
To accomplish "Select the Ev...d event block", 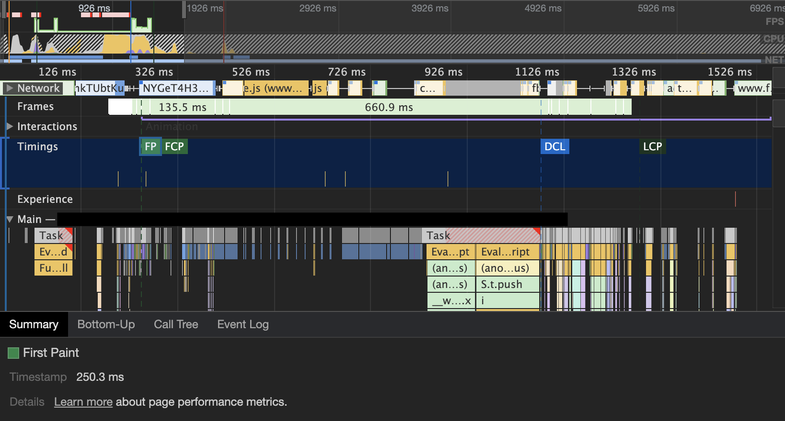I will (53, 252).
